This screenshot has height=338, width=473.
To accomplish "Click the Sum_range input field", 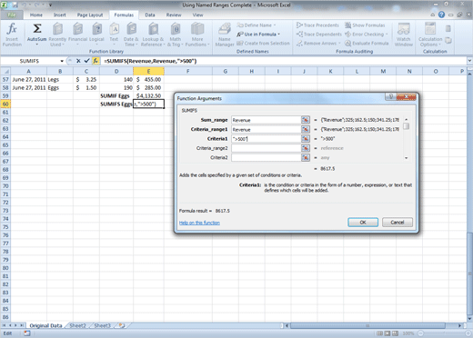I will pos(266,120).
